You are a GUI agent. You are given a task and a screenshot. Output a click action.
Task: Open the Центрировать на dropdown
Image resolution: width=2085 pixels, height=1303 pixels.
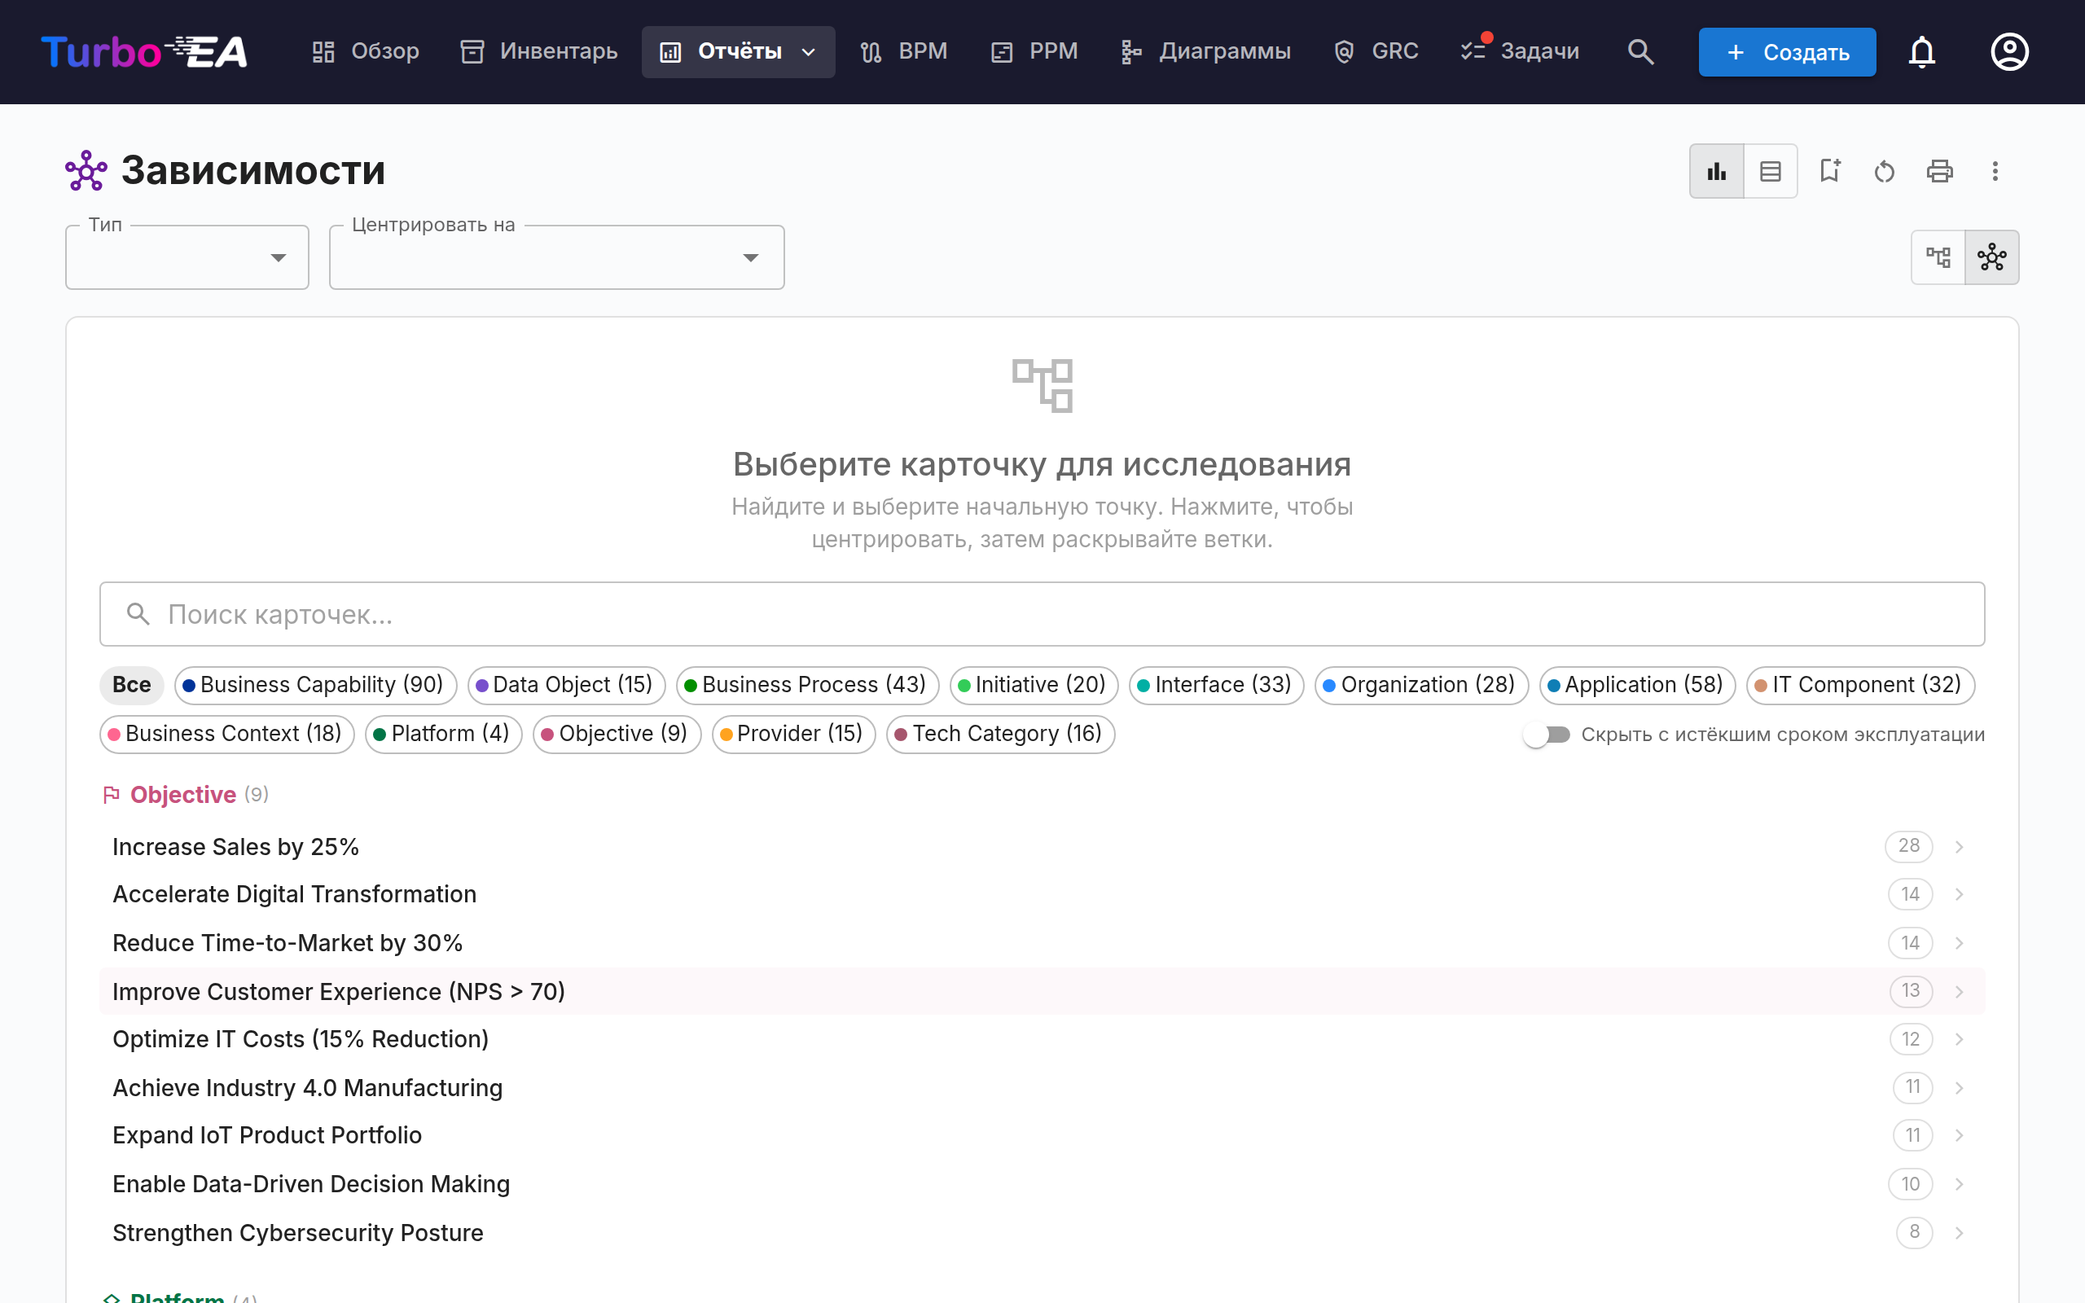tap(556, 257)
